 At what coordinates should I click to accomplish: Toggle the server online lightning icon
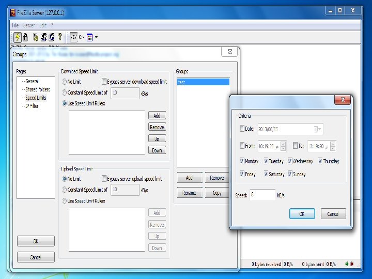click(x=18, y=37)
